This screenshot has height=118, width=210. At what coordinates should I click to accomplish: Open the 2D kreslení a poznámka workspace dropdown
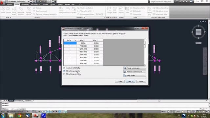pos(17,1)
